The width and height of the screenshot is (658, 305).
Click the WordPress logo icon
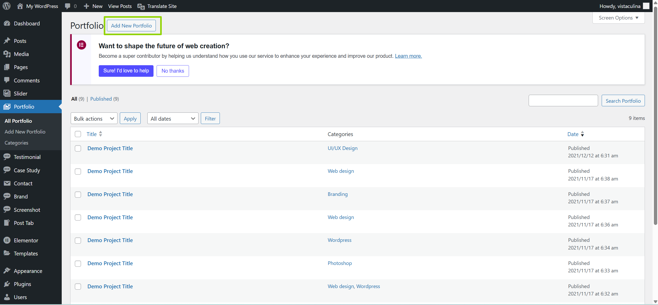(x=7, y=6)
